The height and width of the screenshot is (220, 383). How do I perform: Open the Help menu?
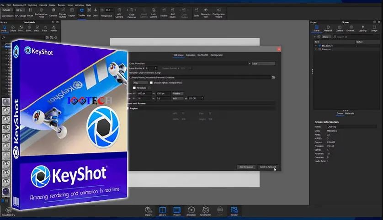pos(88,5)
